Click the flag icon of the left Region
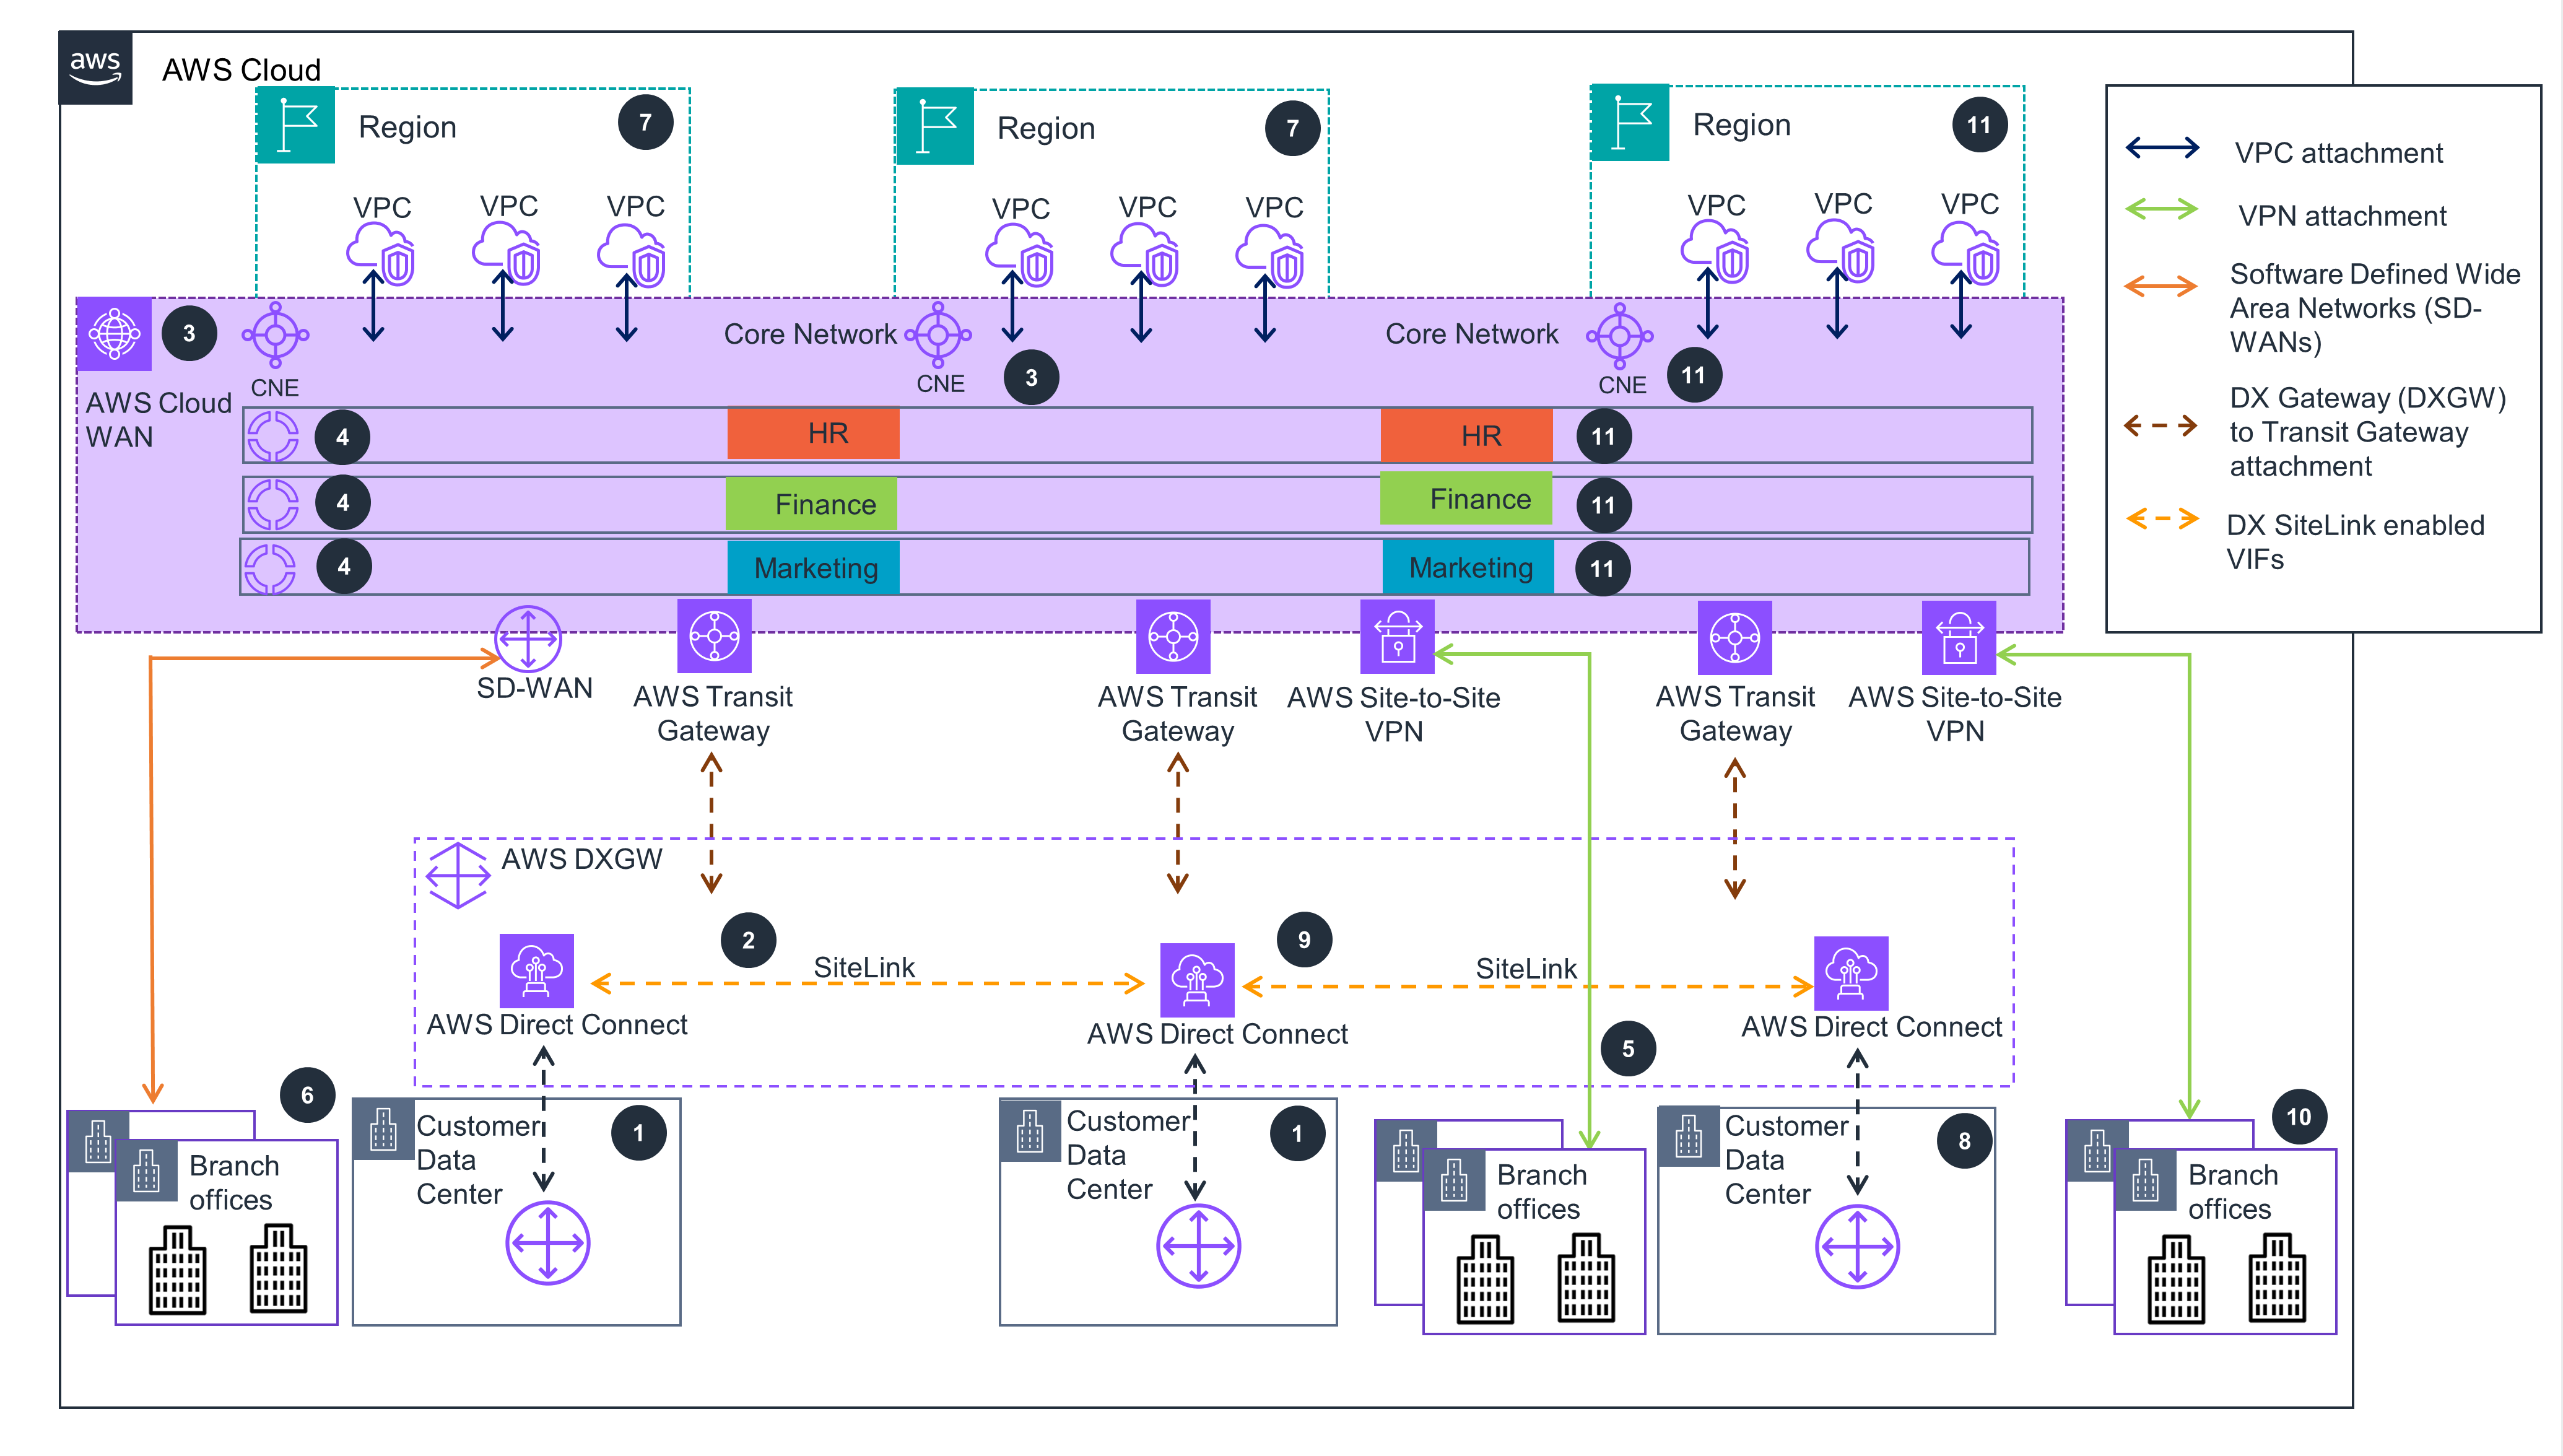This screenshot has width=2563, height=1456. (x=296, y=125)
